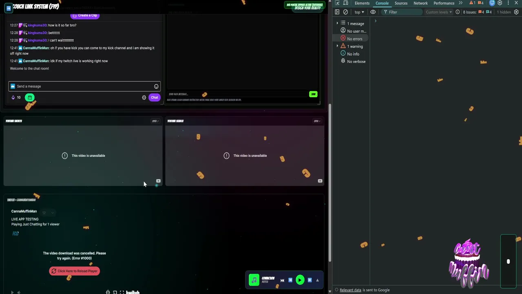Send message with purple Chat button
The height and width of the screenshot is (294, 522).
(154, 98)
